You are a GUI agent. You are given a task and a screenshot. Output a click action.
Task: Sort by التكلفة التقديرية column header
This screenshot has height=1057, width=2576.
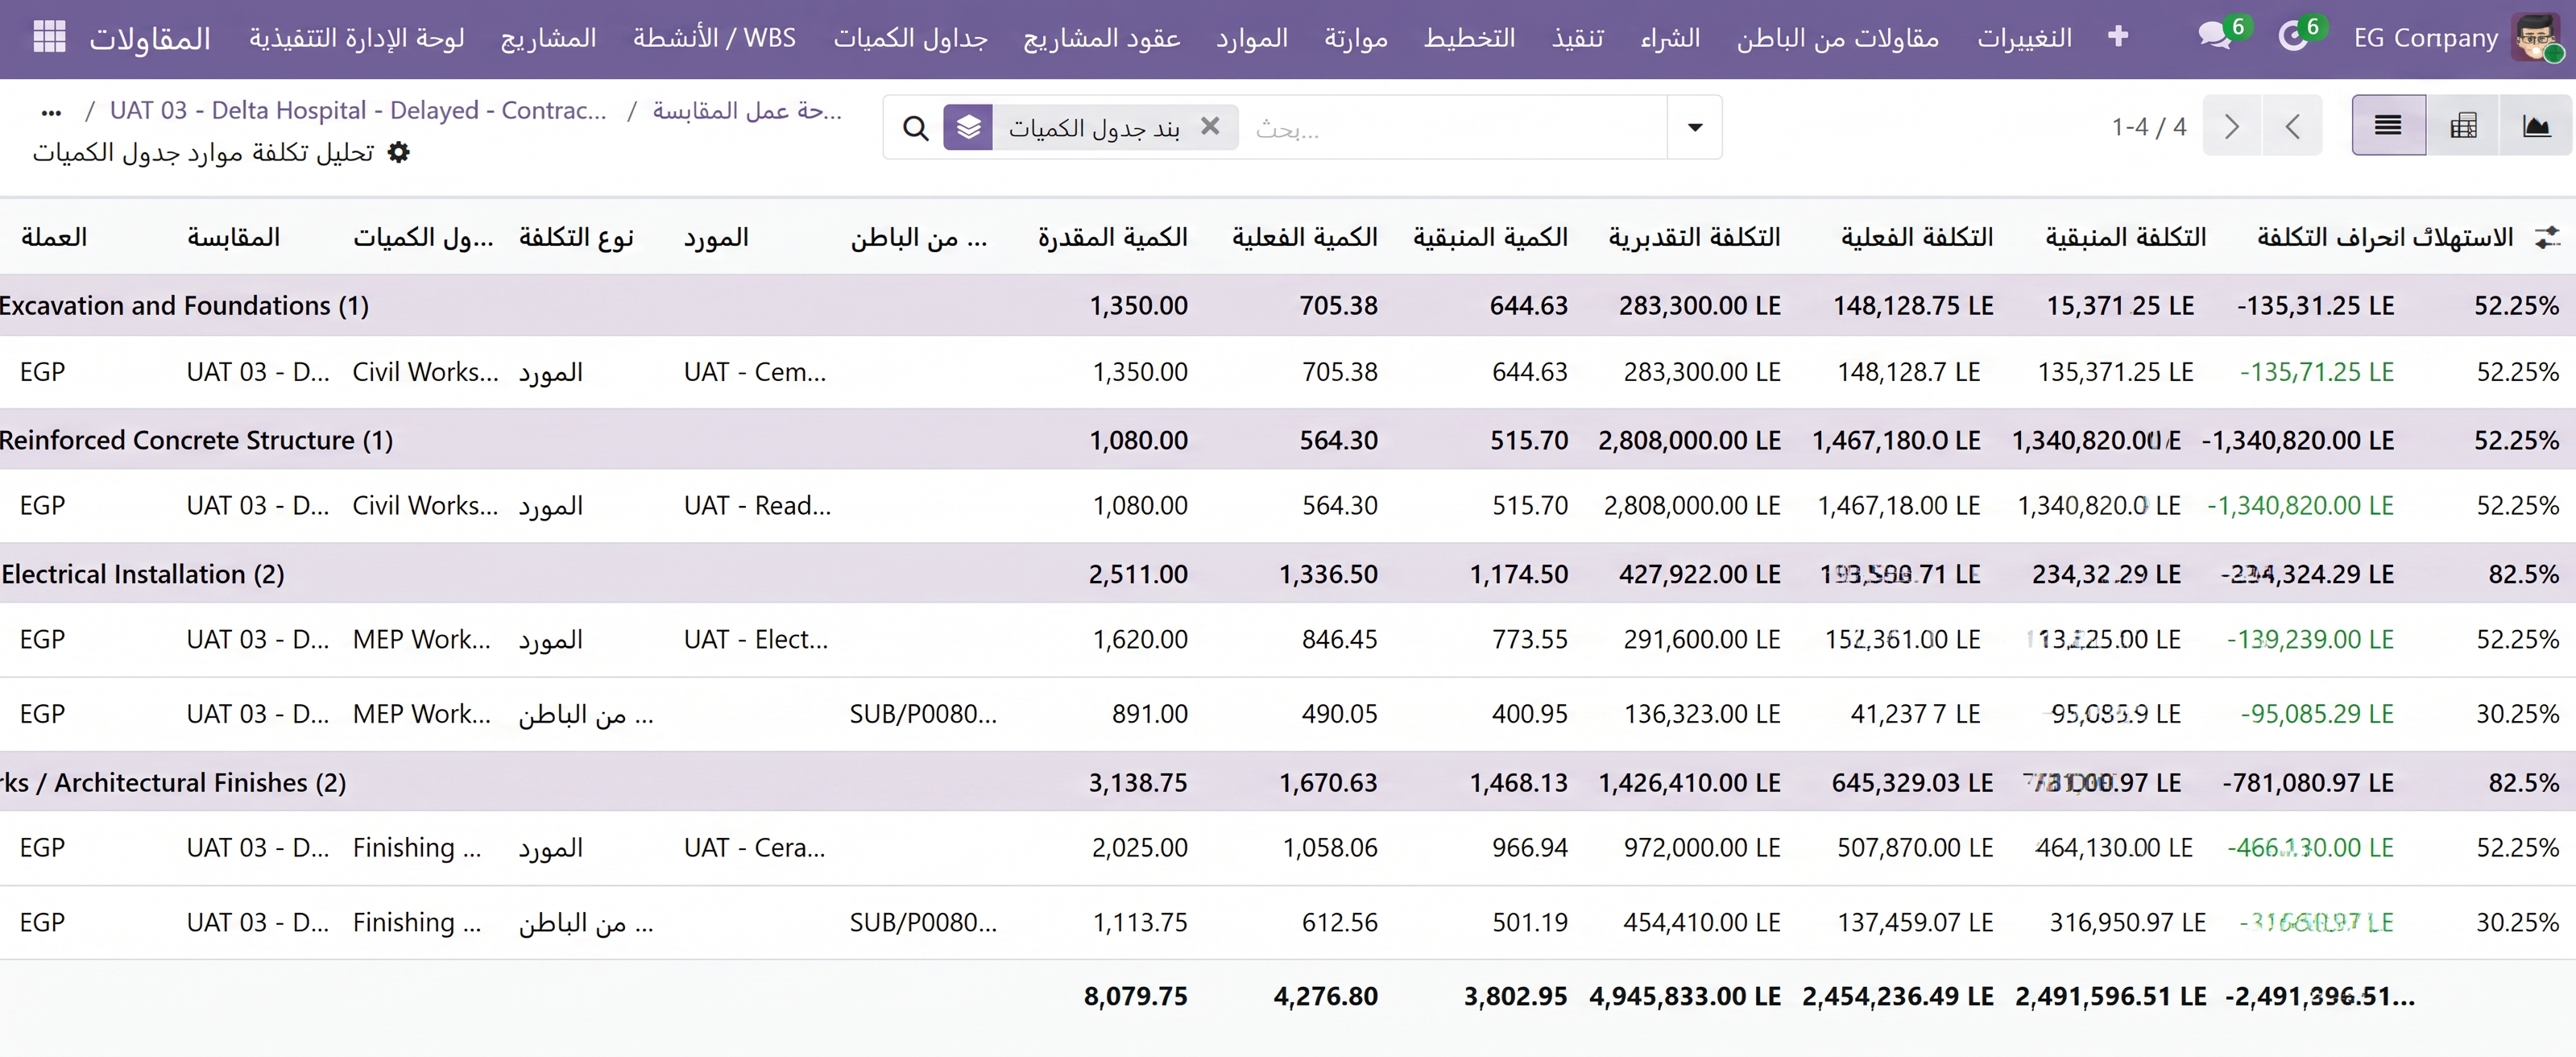pyautogui.click(x=1694, y=237)
